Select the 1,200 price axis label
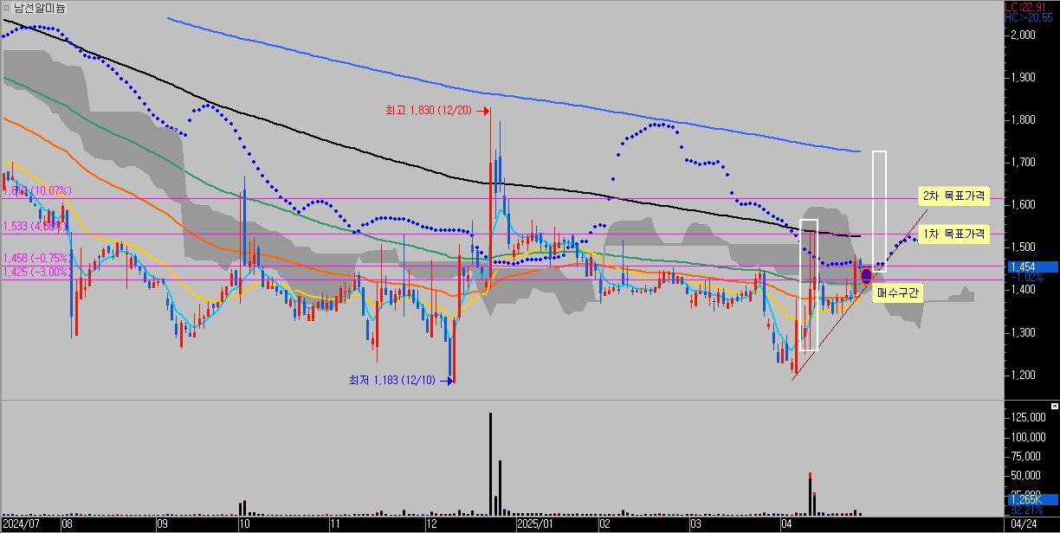Image resolution: width=1060 pixels, height=533 pixels. coord(1023,376)
